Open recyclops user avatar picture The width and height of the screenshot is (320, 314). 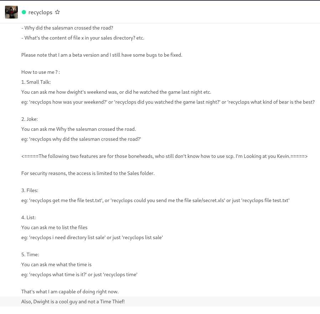coord(11,12)
